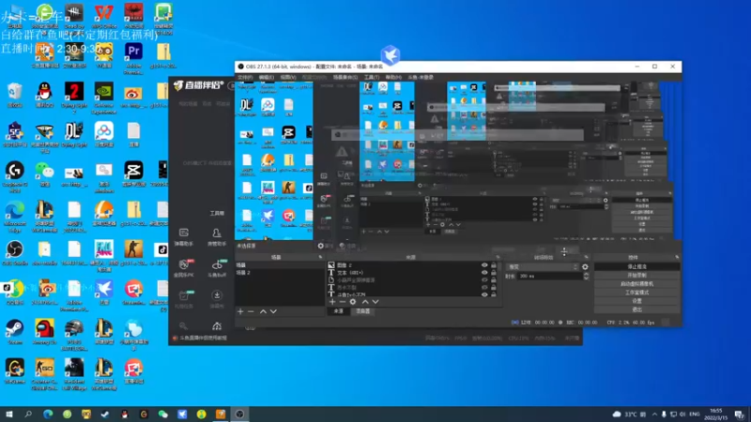Remove the selected source with the minus icon
Image resolution: width=751 pixels, height=422 pixels.
coord(343,302)
